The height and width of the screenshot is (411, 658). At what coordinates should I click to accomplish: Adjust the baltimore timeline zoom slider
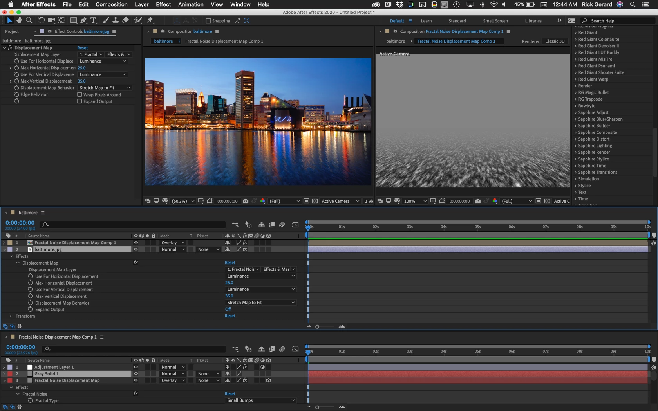(x=317, y=326)
